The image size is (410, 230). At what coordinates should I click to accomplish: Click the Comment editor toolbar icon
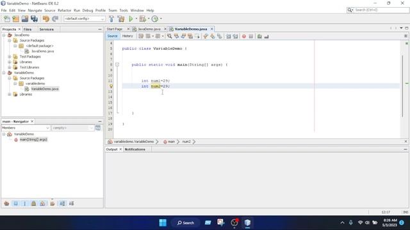(259, 36)
